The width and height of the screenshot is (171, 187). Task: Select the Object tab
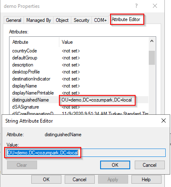(62, 20)
